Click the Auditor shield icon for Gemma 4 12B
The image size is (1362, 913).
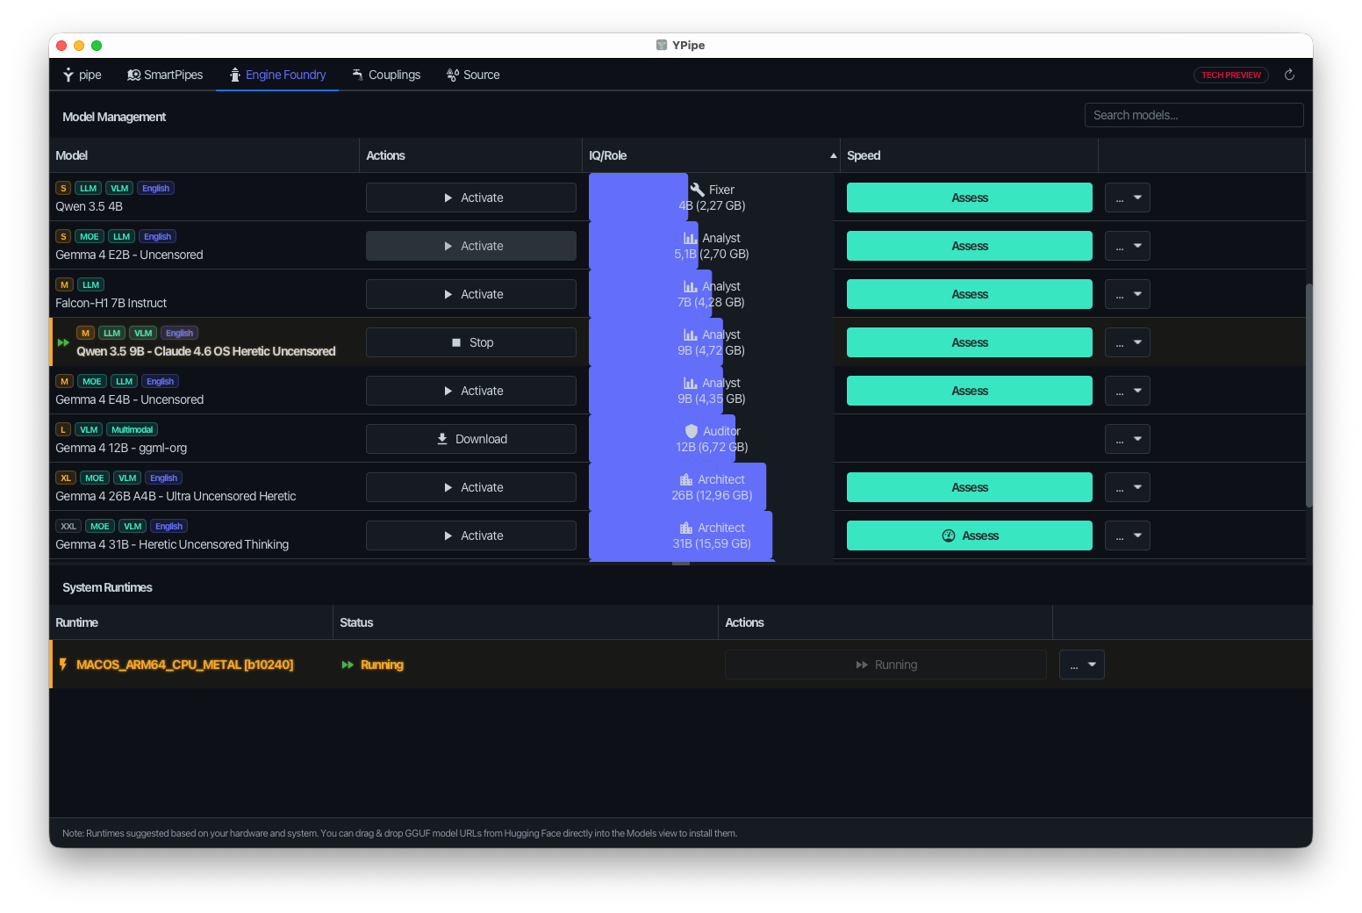point(692,431)
